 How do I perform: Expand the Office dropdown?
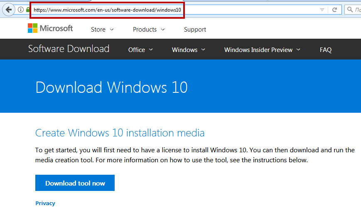point(140,50)
